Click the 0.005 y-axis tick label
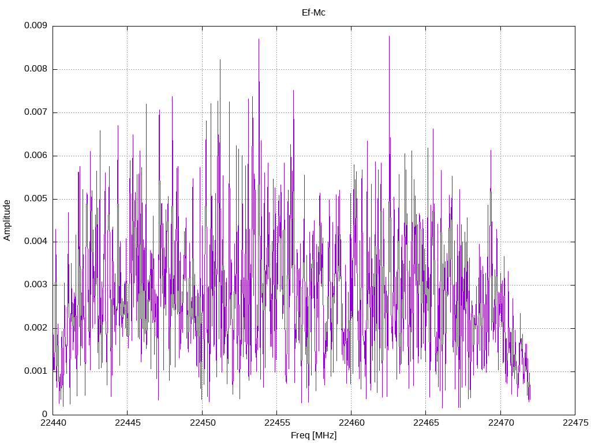This screenshot has height=443, width=591. pos(35,198)
